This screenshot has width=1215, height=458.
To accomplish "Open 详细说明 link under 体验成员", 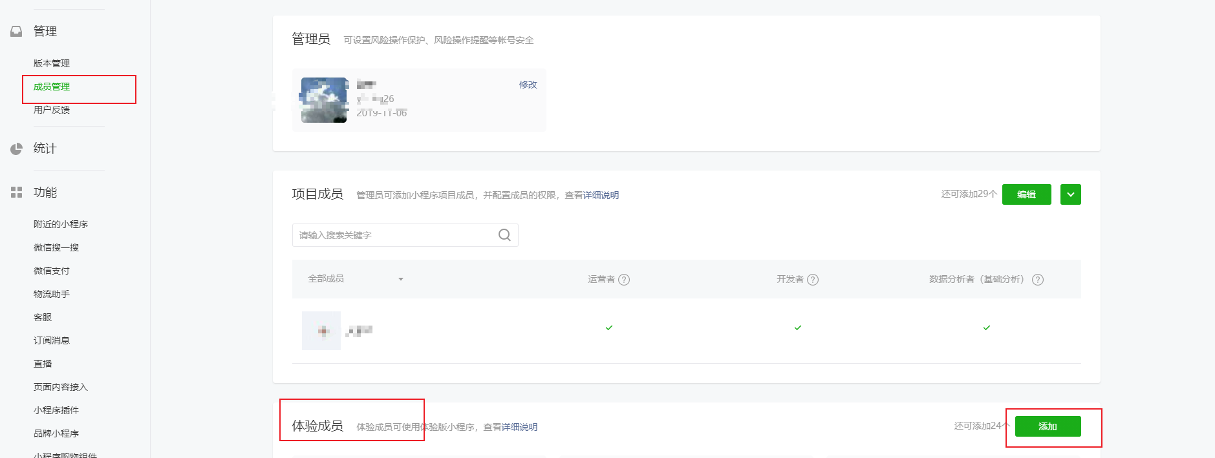I will 519,427.
